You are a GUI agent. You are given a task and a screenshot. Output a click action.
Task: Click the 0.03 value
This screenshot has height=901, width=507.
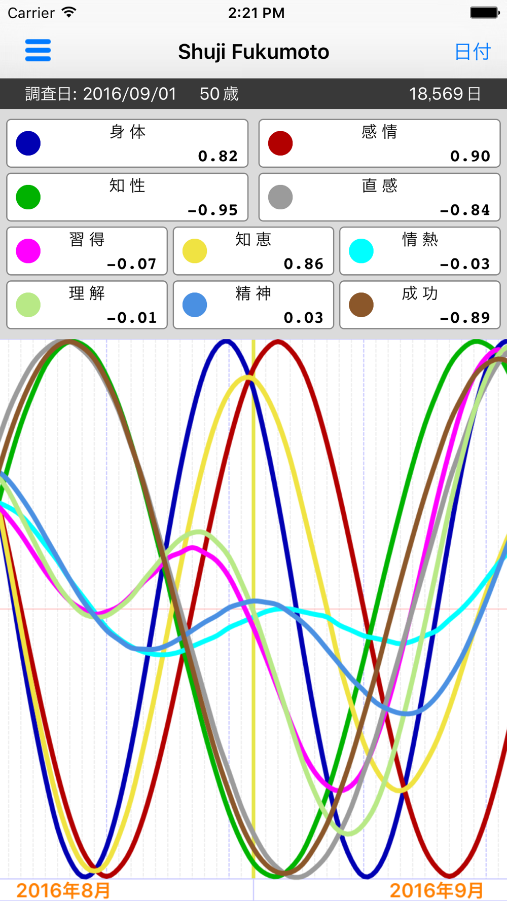click(x=304, y=317)
